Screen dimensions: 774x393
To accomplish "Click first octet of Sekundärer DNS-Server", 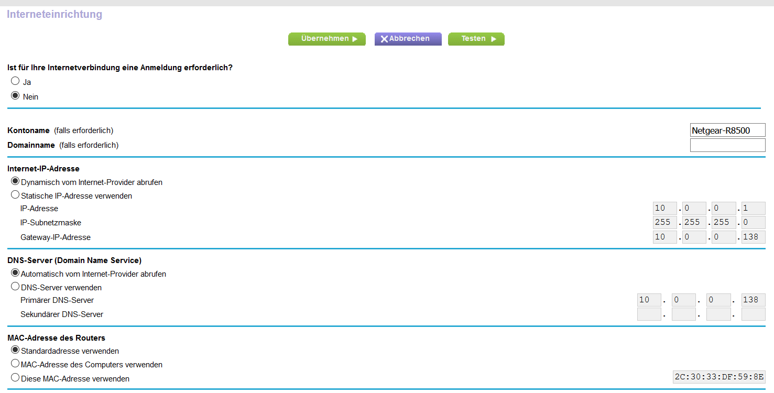I will 649,314.
